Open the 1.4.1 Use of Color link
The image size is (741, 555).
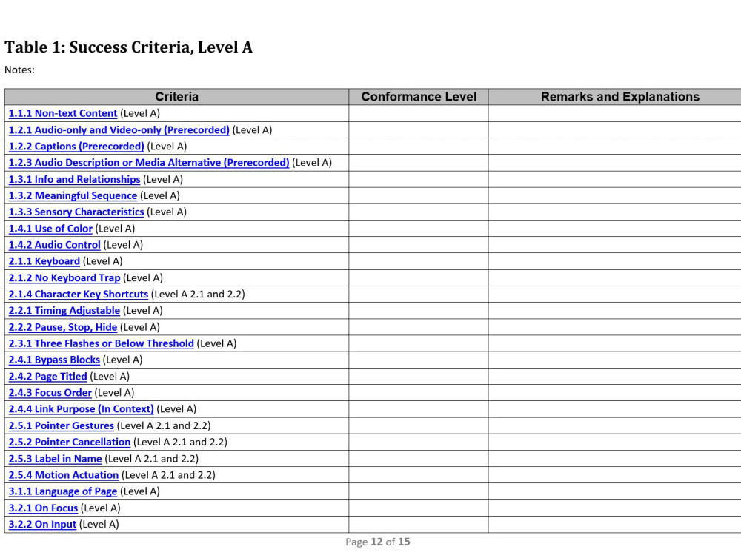pos(50,229)
